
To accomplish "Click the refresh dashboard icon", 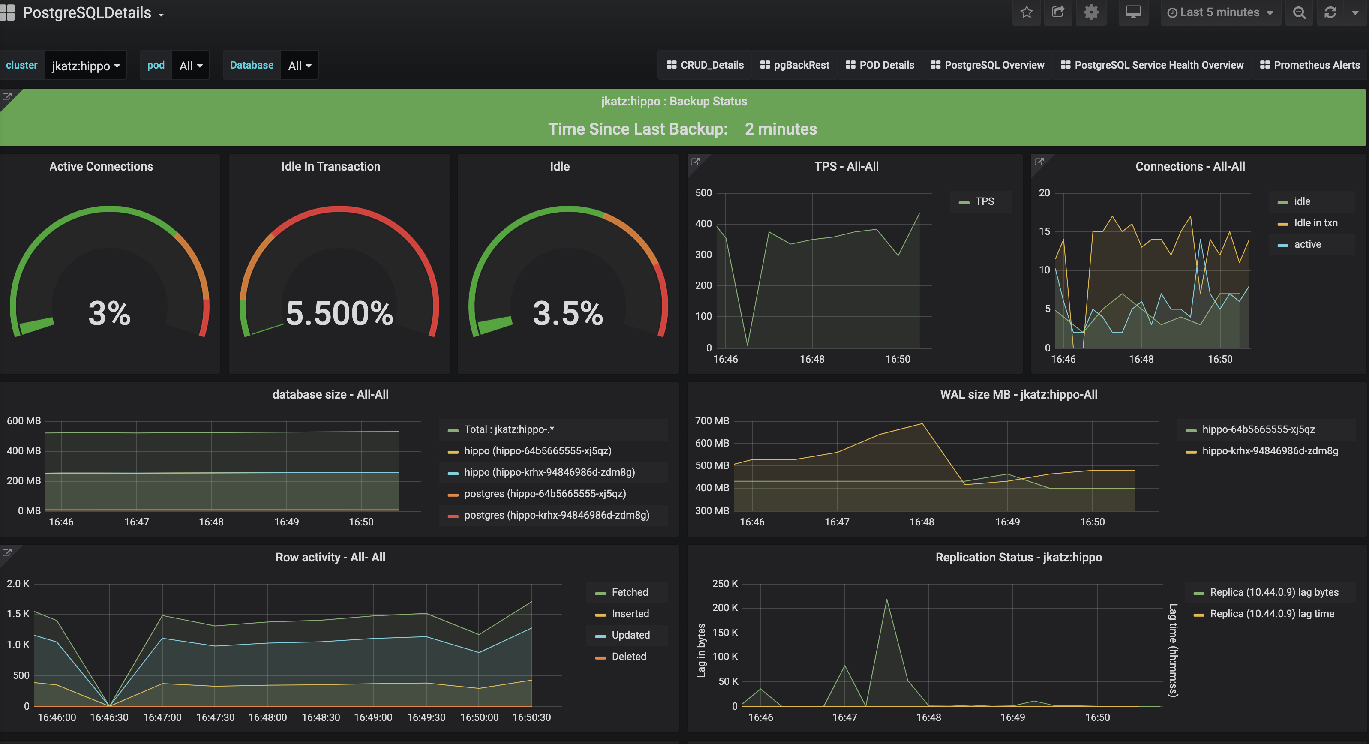I will [1330, 13].
